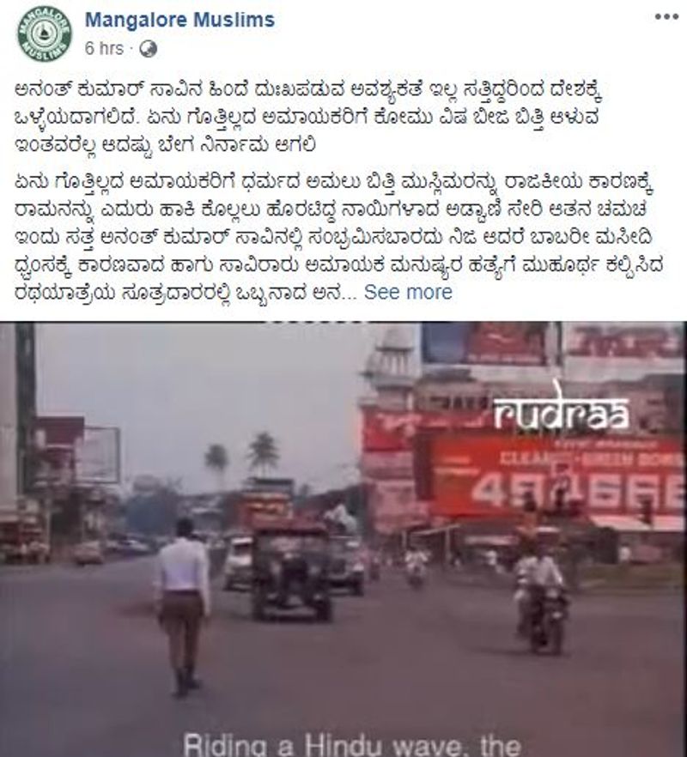Open the Mangalore Muslims page logo

(x=44, y=33)
